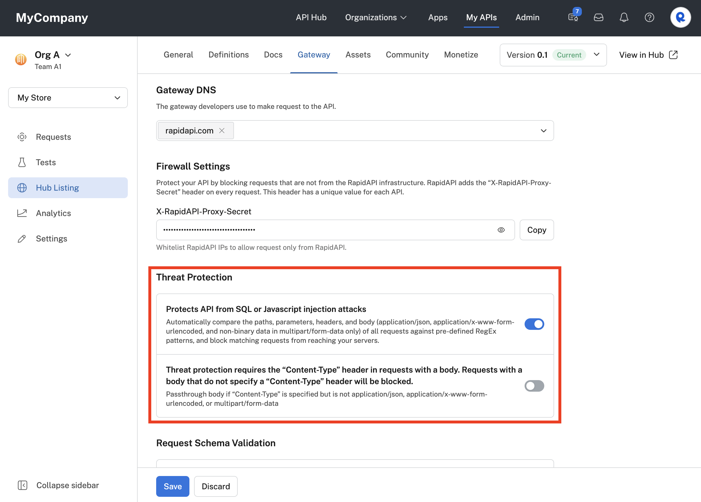Switch to the General tab
This screenshot has width=701, height=502.
point(178,55)
